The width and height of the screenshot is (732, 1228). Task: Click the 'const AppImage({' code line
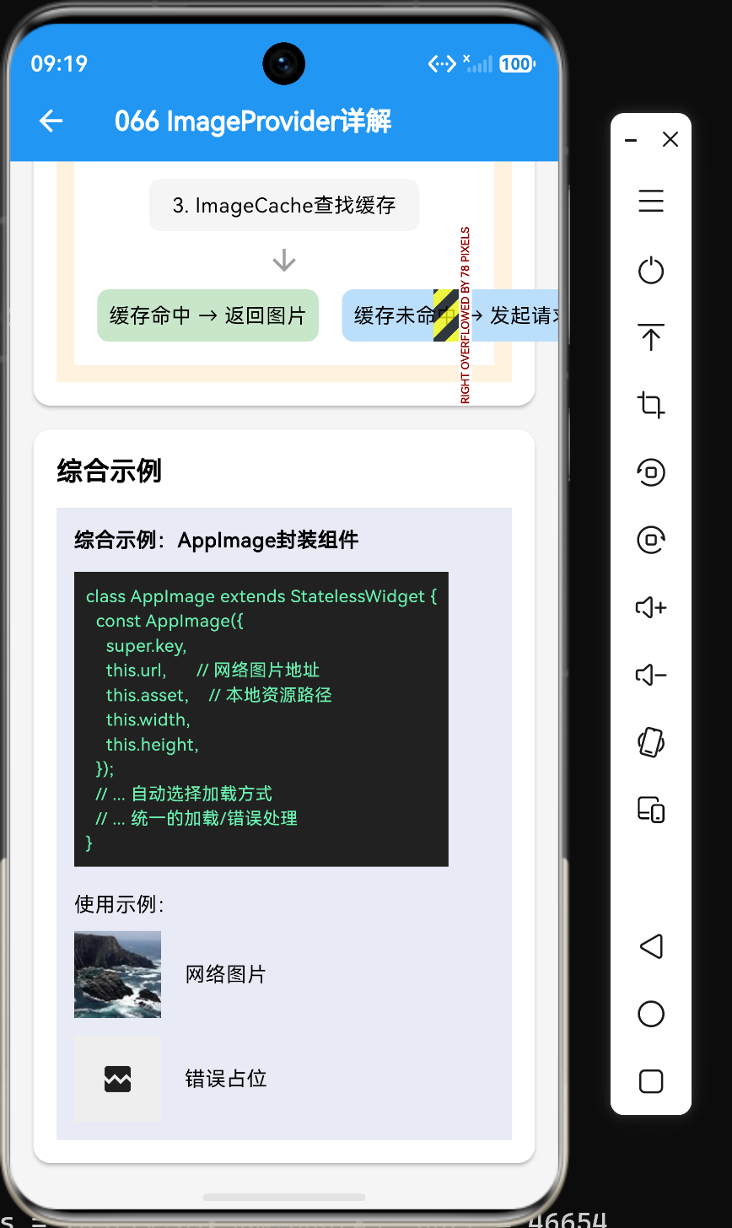(170, 621)
